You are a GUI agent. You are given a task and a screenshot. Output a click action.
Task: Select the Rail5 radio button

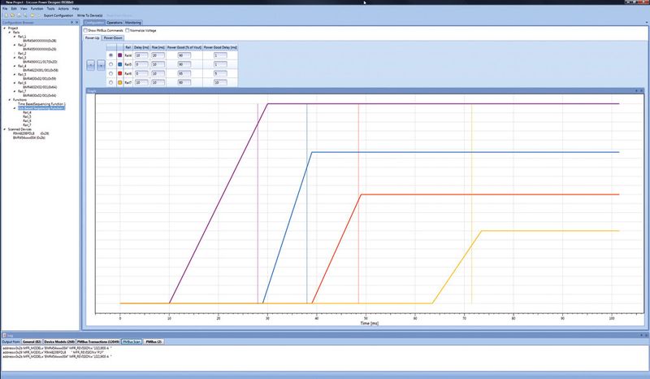click(110, 64)
